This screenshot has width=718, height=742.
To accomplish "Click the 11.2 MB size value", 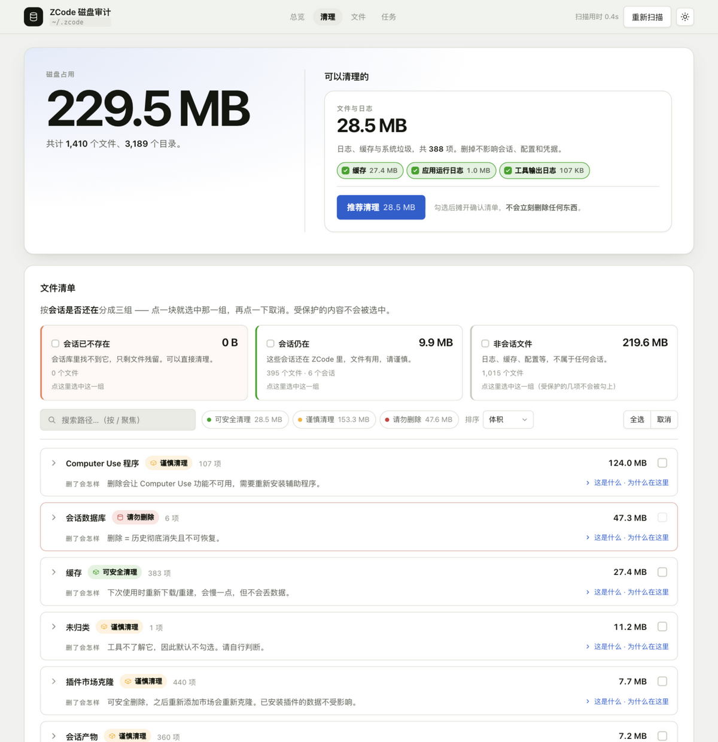I will click(x=630, y=627).
